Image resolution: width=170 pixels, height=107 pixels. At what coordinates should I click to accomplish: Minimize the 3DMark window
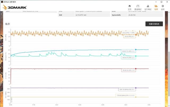156,2
